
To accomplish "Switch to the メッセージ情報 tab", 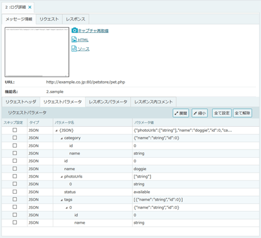I will pyautogui.click(x=19, y=19).
